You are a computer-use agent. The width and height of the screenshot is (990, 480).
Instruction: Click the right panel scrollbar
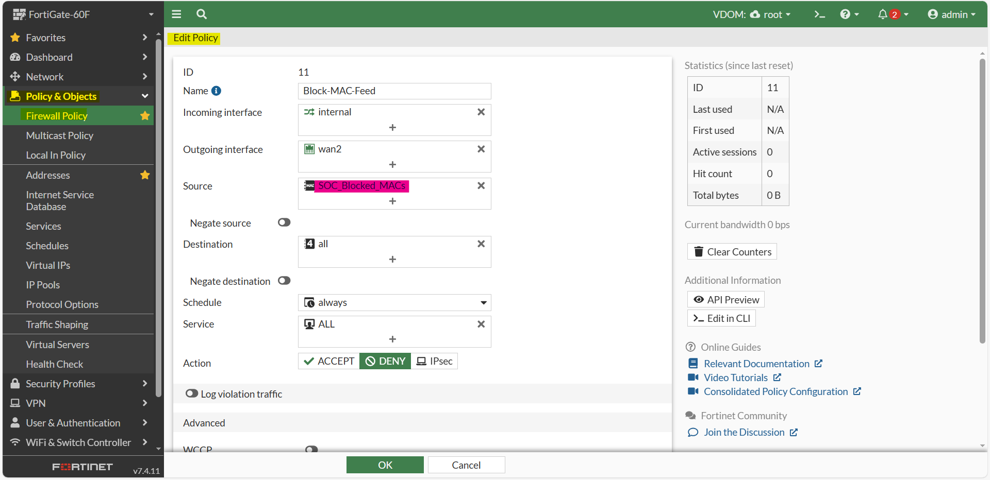(x=982, y=201)
